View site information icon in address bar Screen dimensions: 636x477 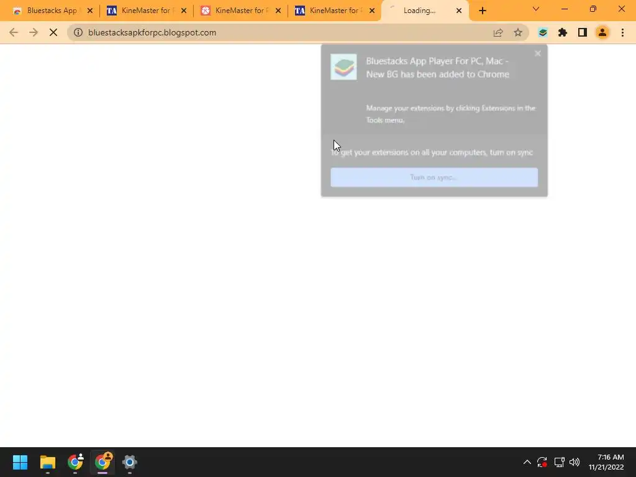(x=78, y=32)
